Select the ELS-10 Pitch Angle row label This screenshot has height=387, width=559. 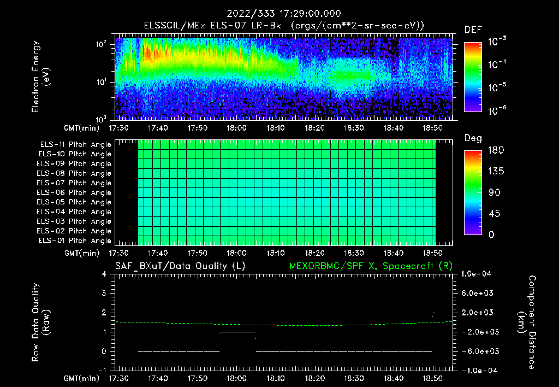[x=75, y=154]
